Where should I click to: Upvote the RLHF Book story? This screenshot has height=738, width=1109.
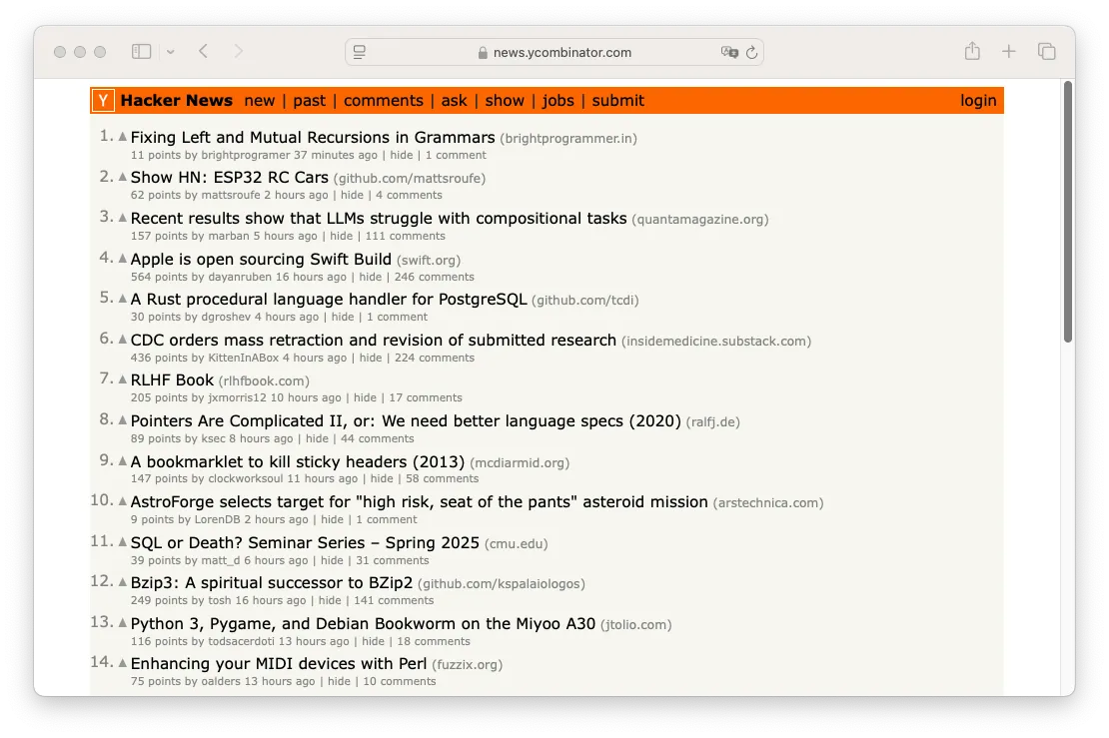point(122,379)
